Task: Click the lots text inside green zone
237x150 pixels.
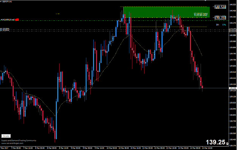Action: (201, 14)
